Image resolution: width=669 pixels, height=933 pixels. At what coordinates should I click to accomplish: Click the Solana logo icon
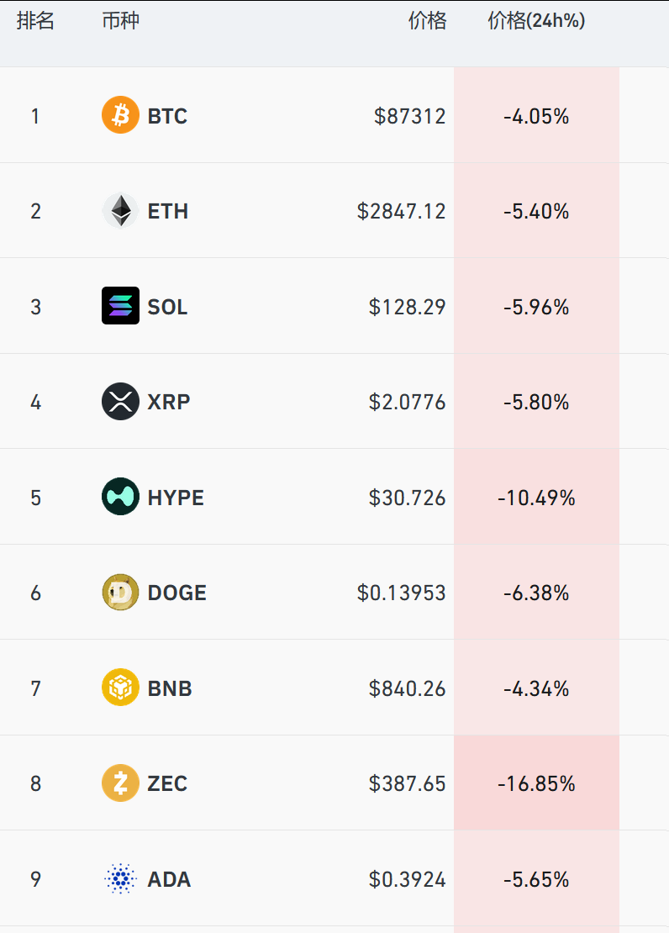point(120,306)
